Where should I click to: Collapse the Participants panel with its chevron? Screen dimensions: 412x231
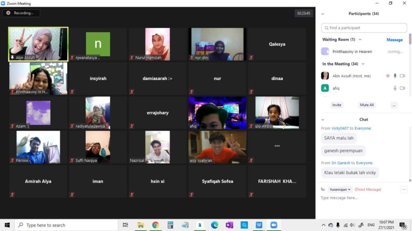coord(323,14)
